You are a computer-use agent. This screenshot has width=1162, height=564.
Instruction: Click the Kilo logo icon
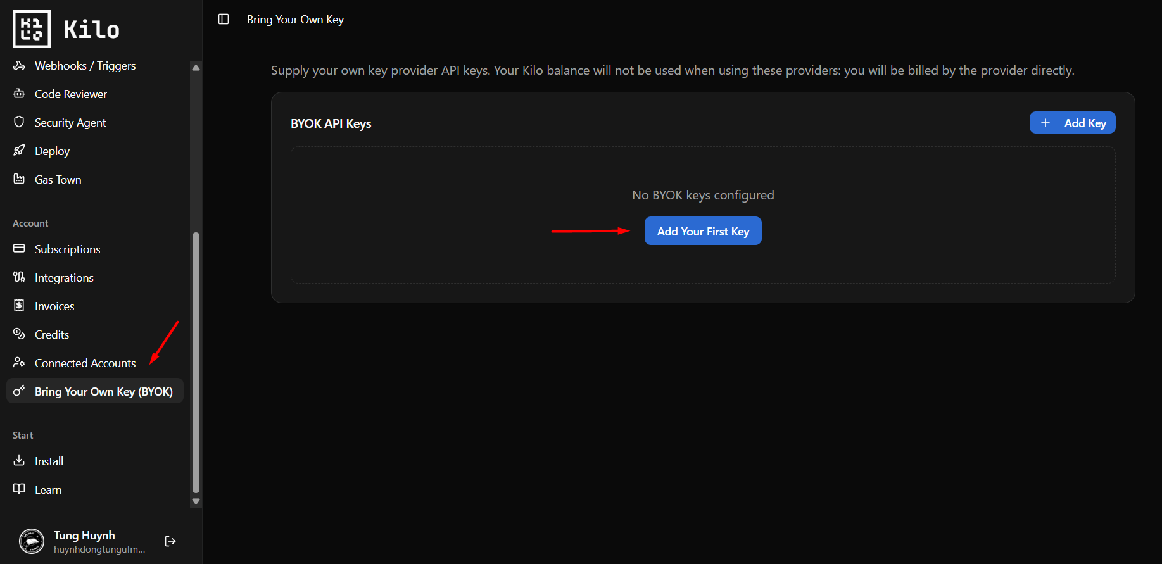click(x=32, y=29)
